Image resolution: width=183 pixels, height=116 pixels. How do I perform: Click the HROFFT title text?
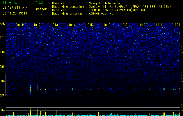18,2
